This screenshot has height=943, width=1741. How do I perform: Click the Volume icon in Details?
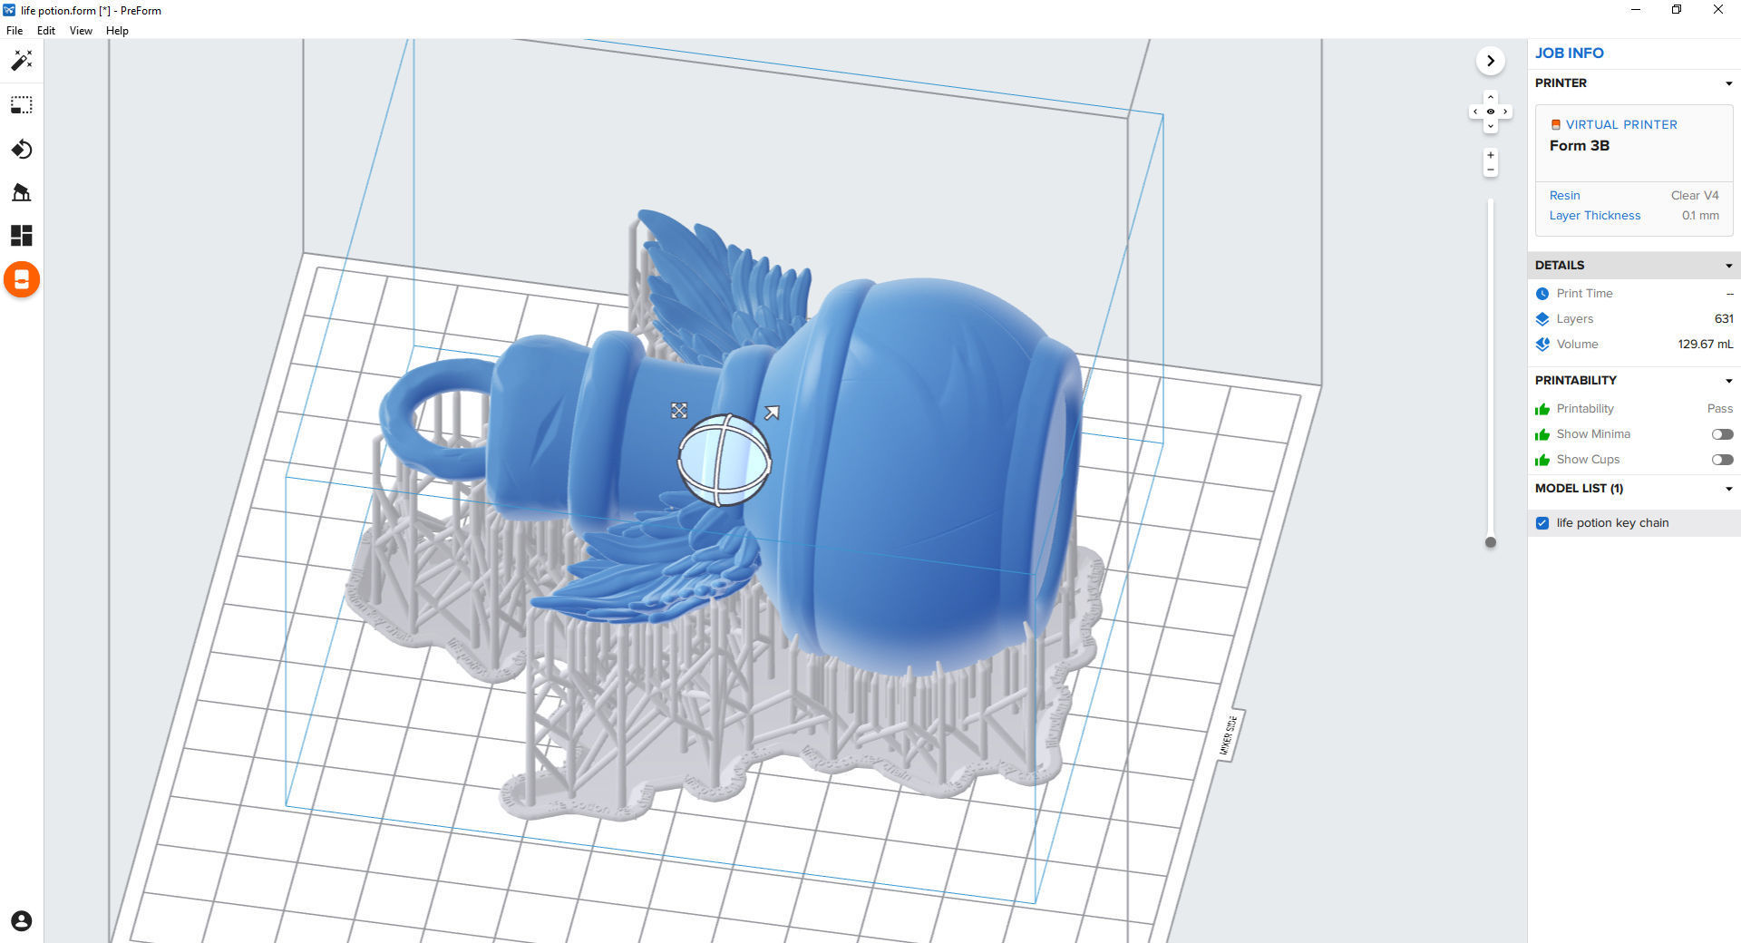1542,345
